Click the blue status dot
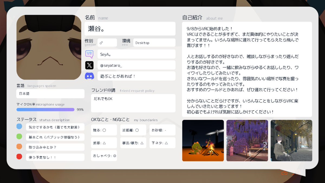 click(19, 126)
